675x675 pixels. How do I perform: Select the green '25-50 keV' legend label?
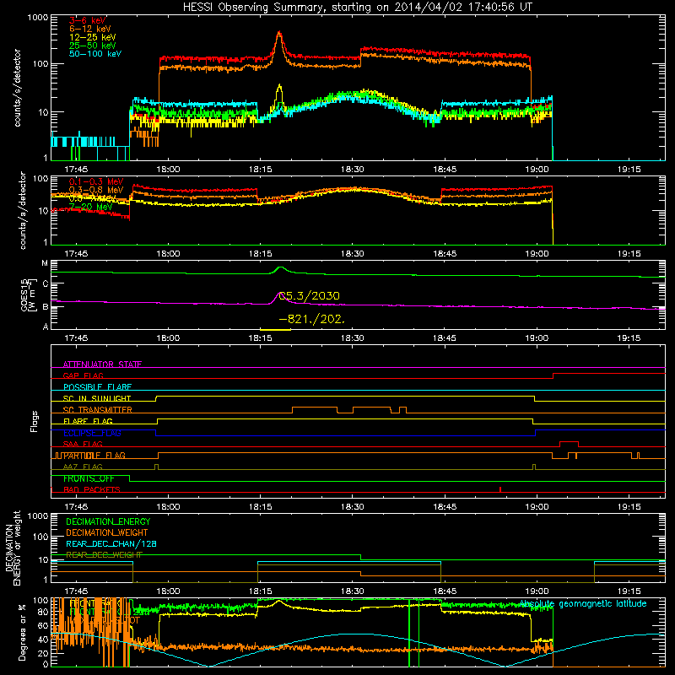click(93, 46)
